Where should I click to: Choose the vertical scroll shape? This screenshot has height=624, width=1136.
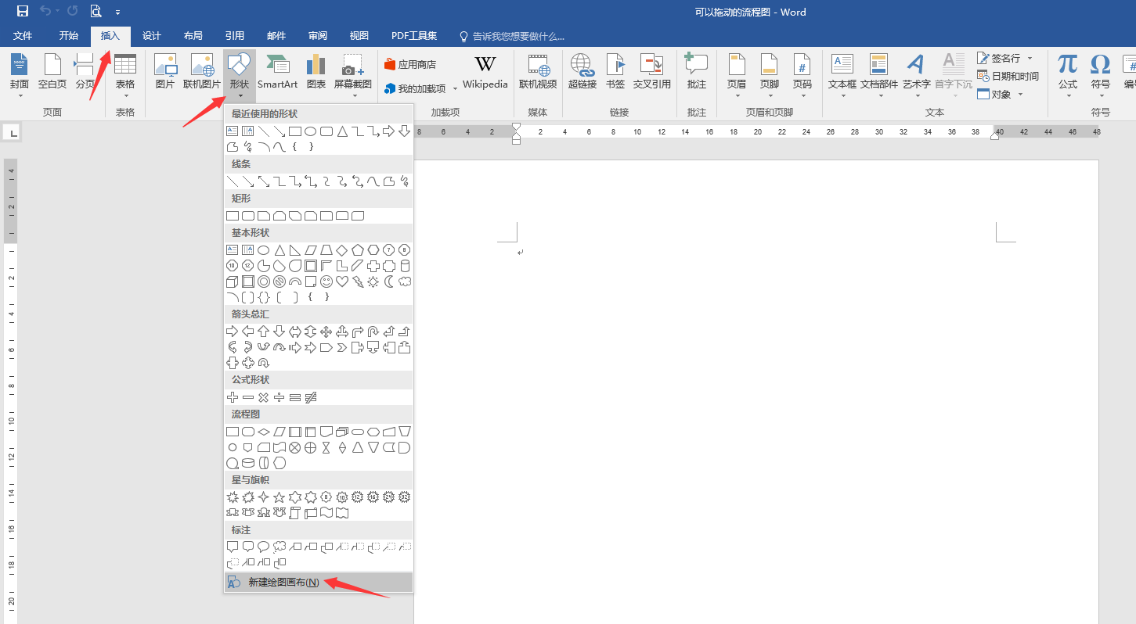(x=295, y=513)
